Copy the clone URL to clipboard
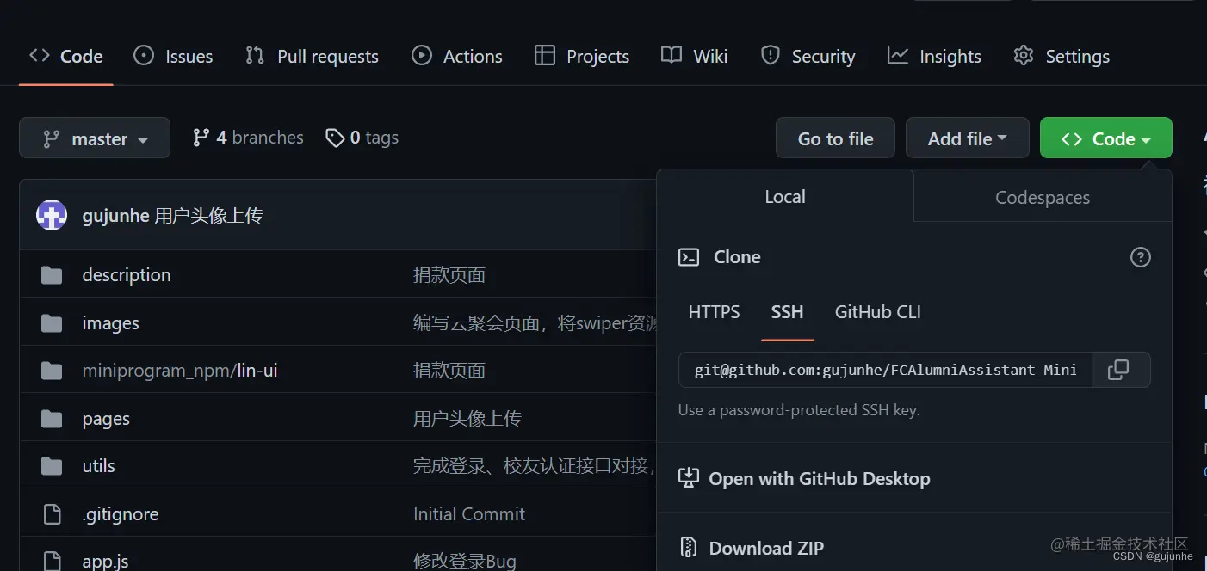Viewport: 1207px width, 571px height. [1121, 370]
